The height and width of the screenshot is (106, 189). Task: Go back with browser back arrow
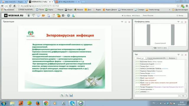[2, 6]
